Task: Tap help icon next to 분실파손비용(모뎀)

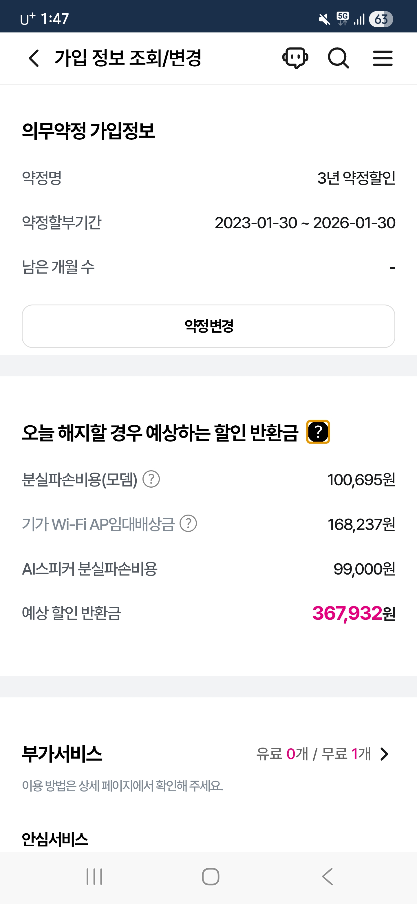Action: 151,479
